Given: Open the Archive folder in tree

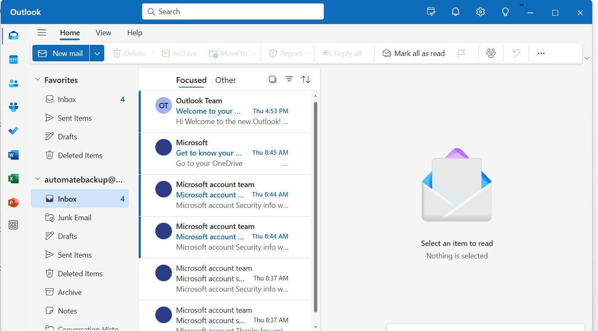Looking at the screenshot, I should pyautogui.click(x=80, y=292).
